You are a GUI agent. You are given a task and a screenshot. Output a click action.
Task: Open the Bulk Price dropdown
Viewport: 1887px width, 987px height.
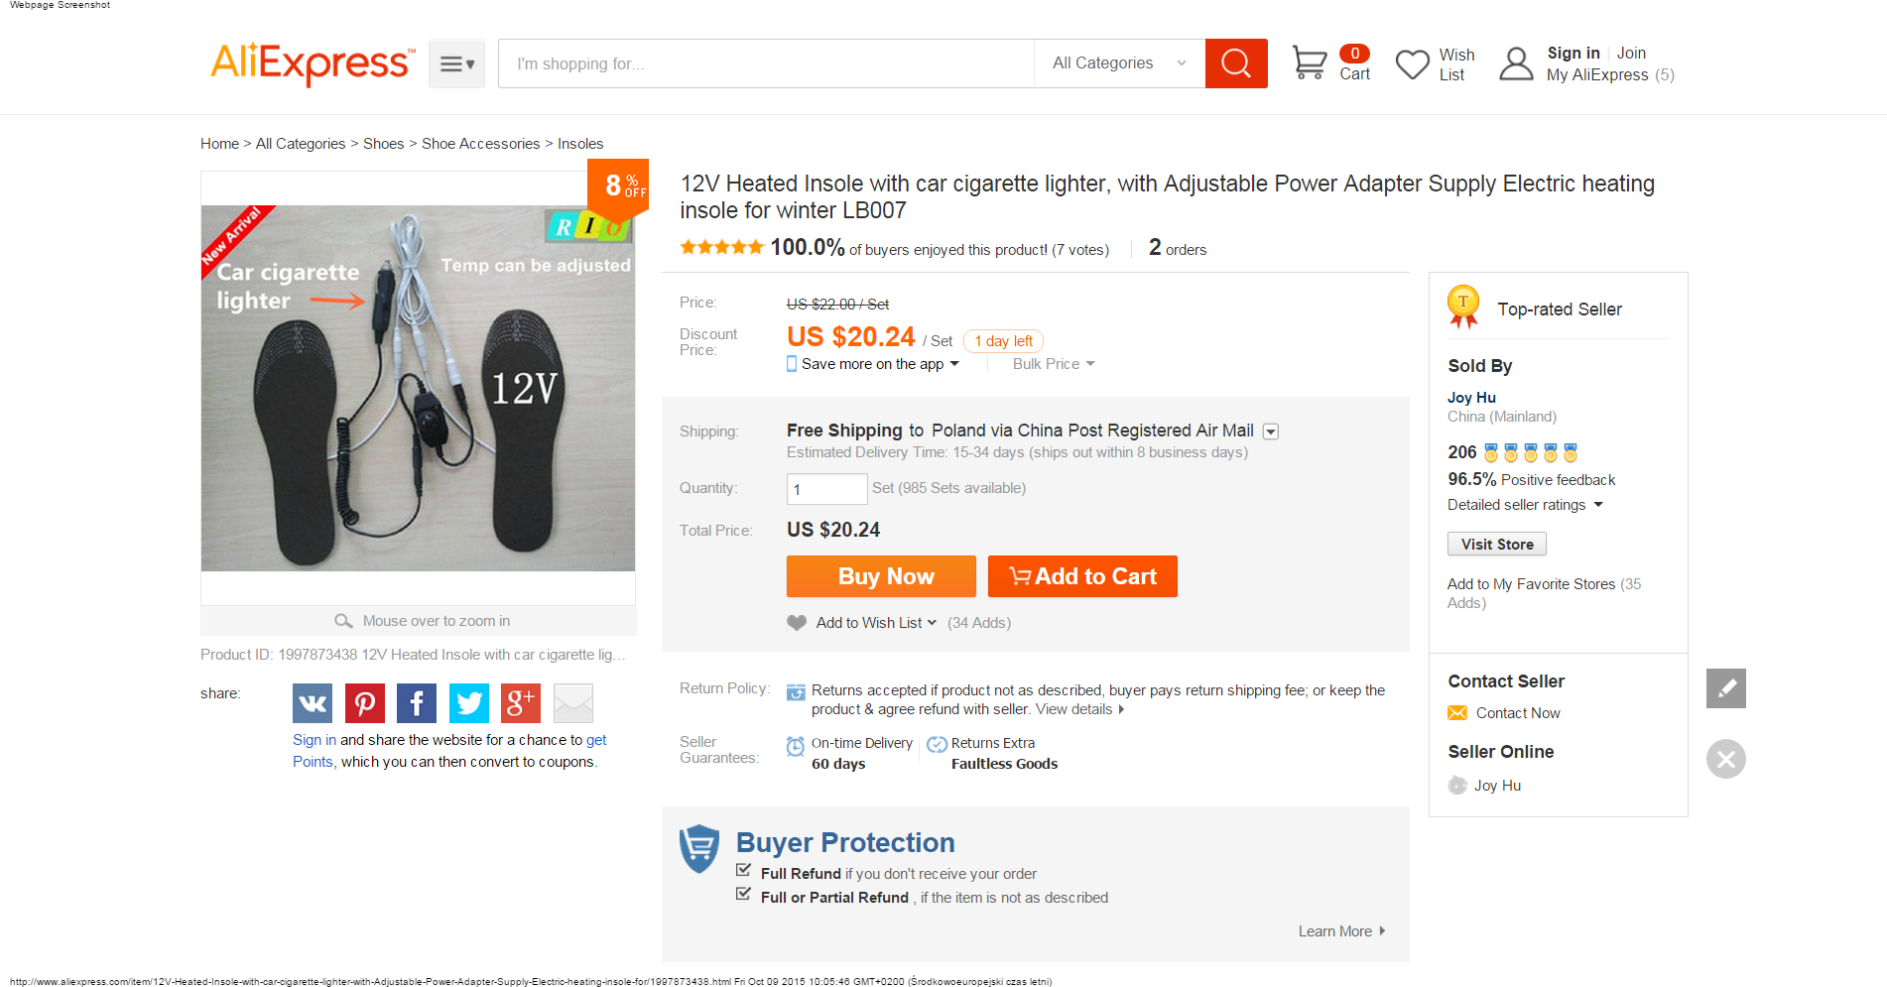(x=1053, y=364)
